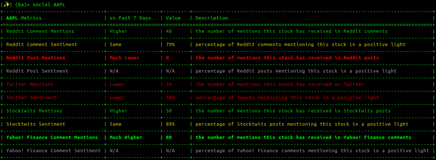This screenshot has height=160, width=436.
Task: Click the Yahoo! Finance comments mentions description
Action: click(303, 138)
